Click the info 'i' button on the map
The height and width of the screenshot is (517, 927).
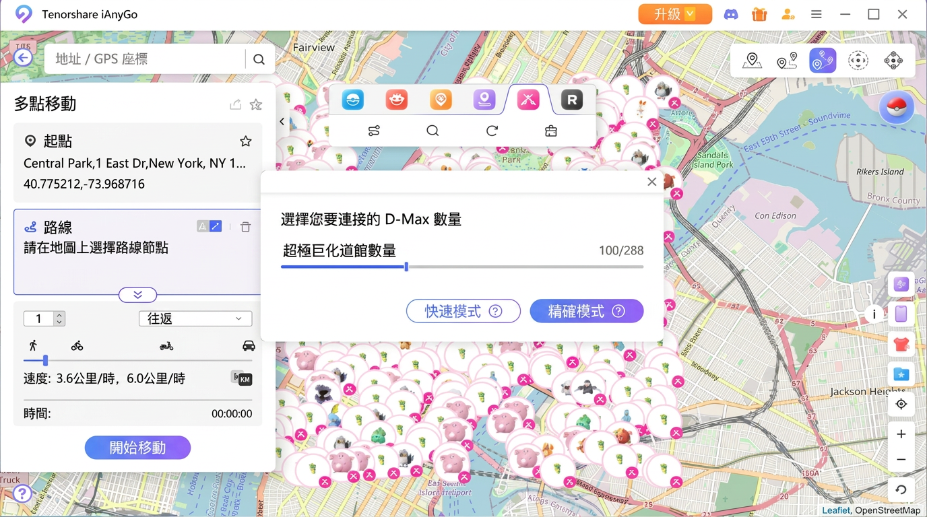(x=874, y=314)
